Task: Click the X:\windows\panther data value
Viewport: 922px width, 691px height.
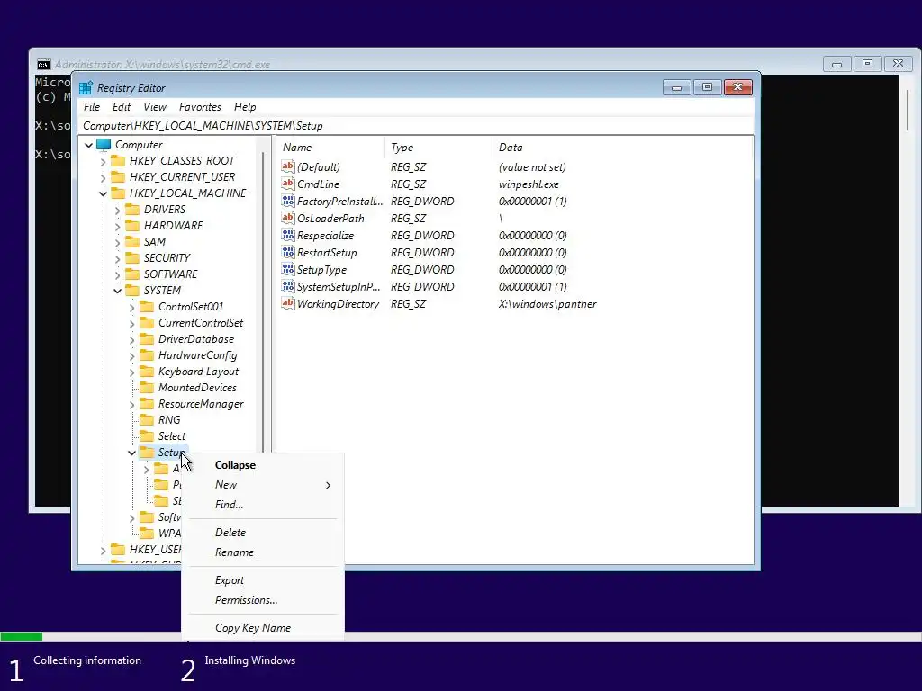Action: (x=547, y=304)
